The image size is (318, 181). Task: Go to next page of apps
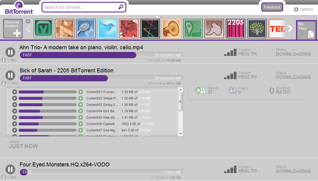[291, 29]
